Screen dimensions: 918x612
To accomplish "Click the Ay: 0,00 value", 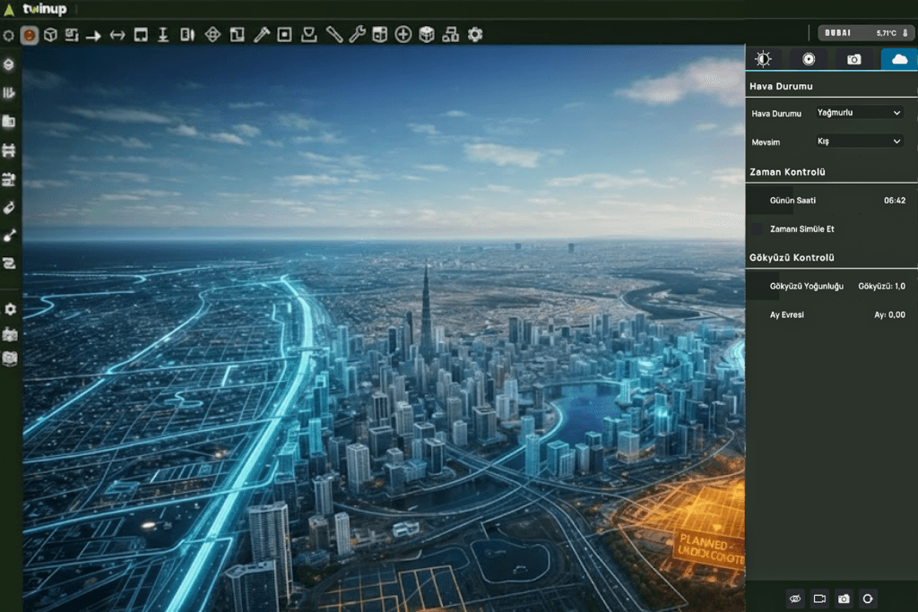I will tap(889, 315).
